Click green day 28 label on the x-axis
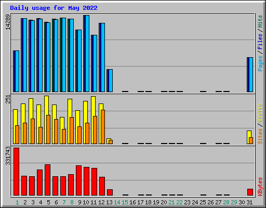The height and width of the screenshot is (208, 266). coord(226,202)
